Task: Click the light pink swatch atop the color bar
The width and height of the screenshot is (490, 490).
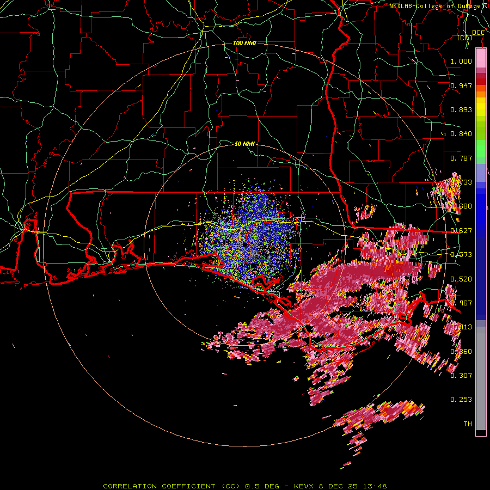Action: [481, 58]
